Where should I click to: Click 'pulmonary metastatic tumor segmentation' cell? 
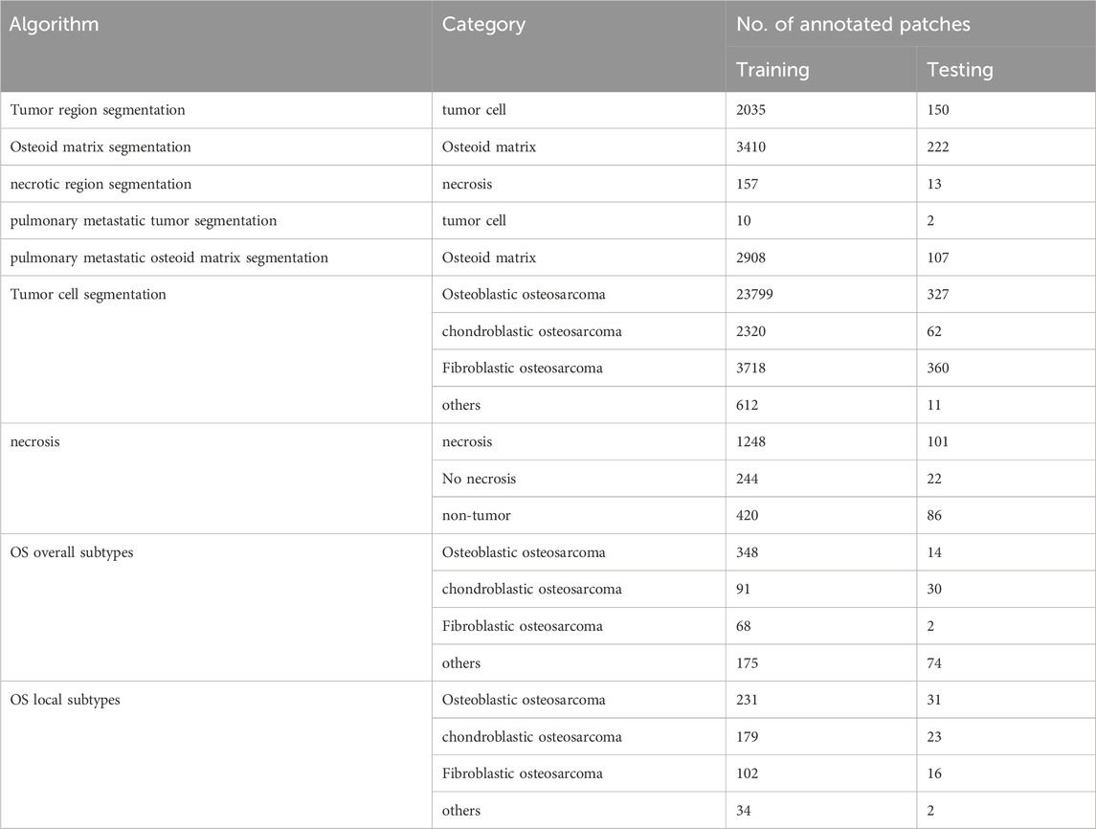(144, 221)
